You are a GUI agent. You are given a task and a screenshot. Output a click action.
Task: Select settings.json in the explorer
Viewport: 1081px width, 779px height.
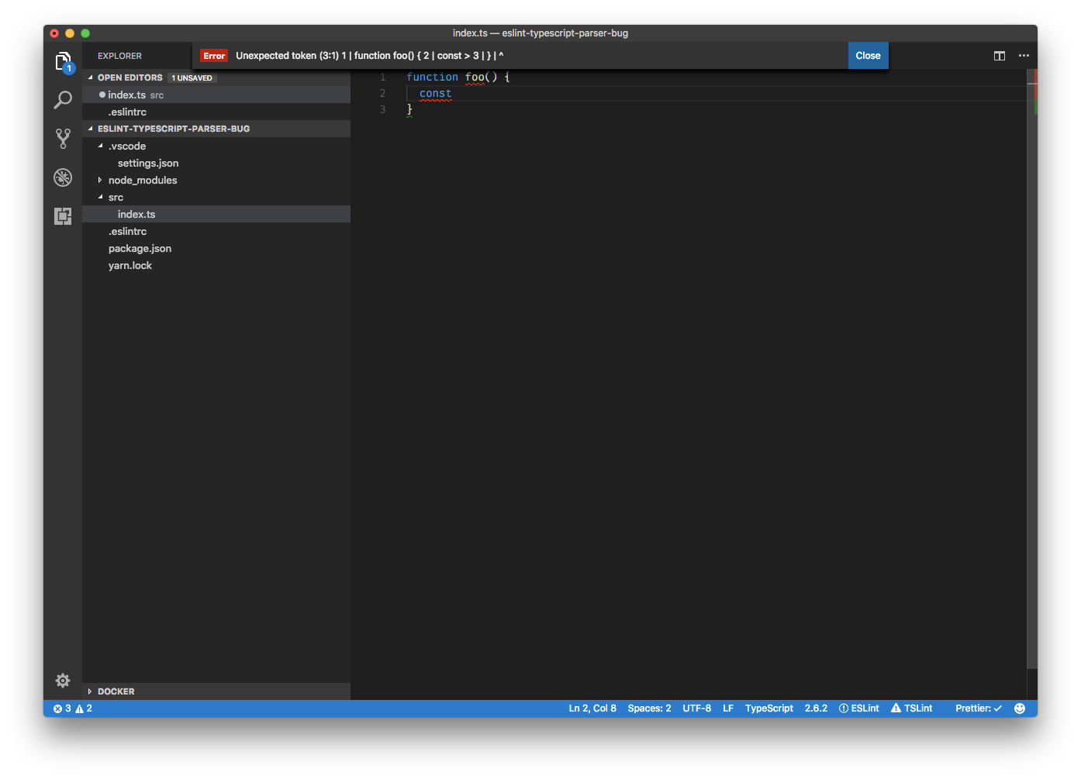[x=147, y=163]
